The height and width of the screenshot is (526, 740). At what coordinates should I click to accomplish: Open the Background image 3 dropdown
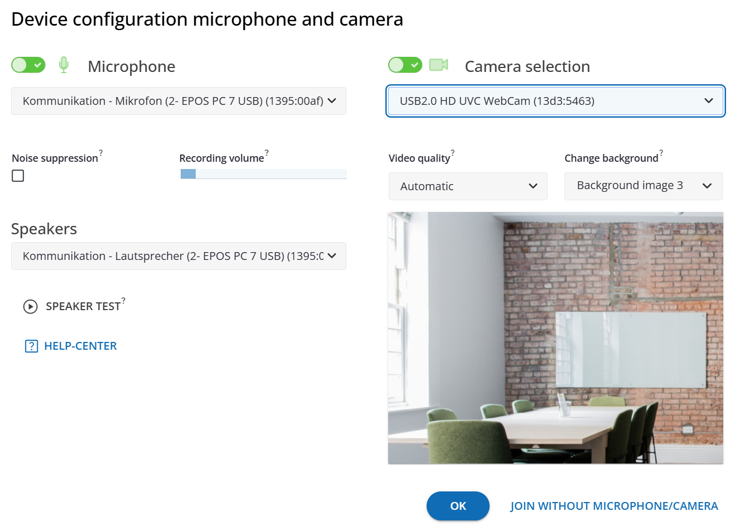[643, 186]
